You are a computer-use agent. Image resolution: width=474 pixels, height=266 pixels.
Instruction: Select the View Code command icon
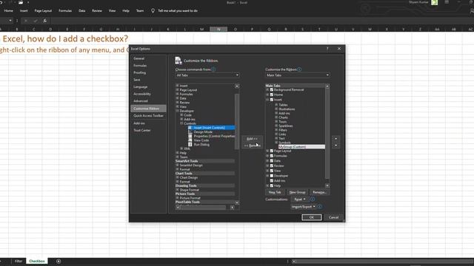(x=190, y=140)
